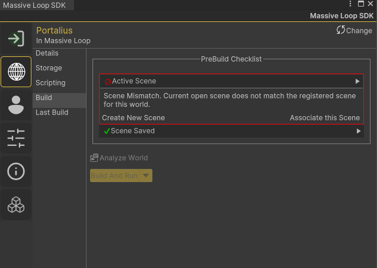Click the Build And Run button
The height and width of the screenshot is (268, 377).
[x=114, y=176]
